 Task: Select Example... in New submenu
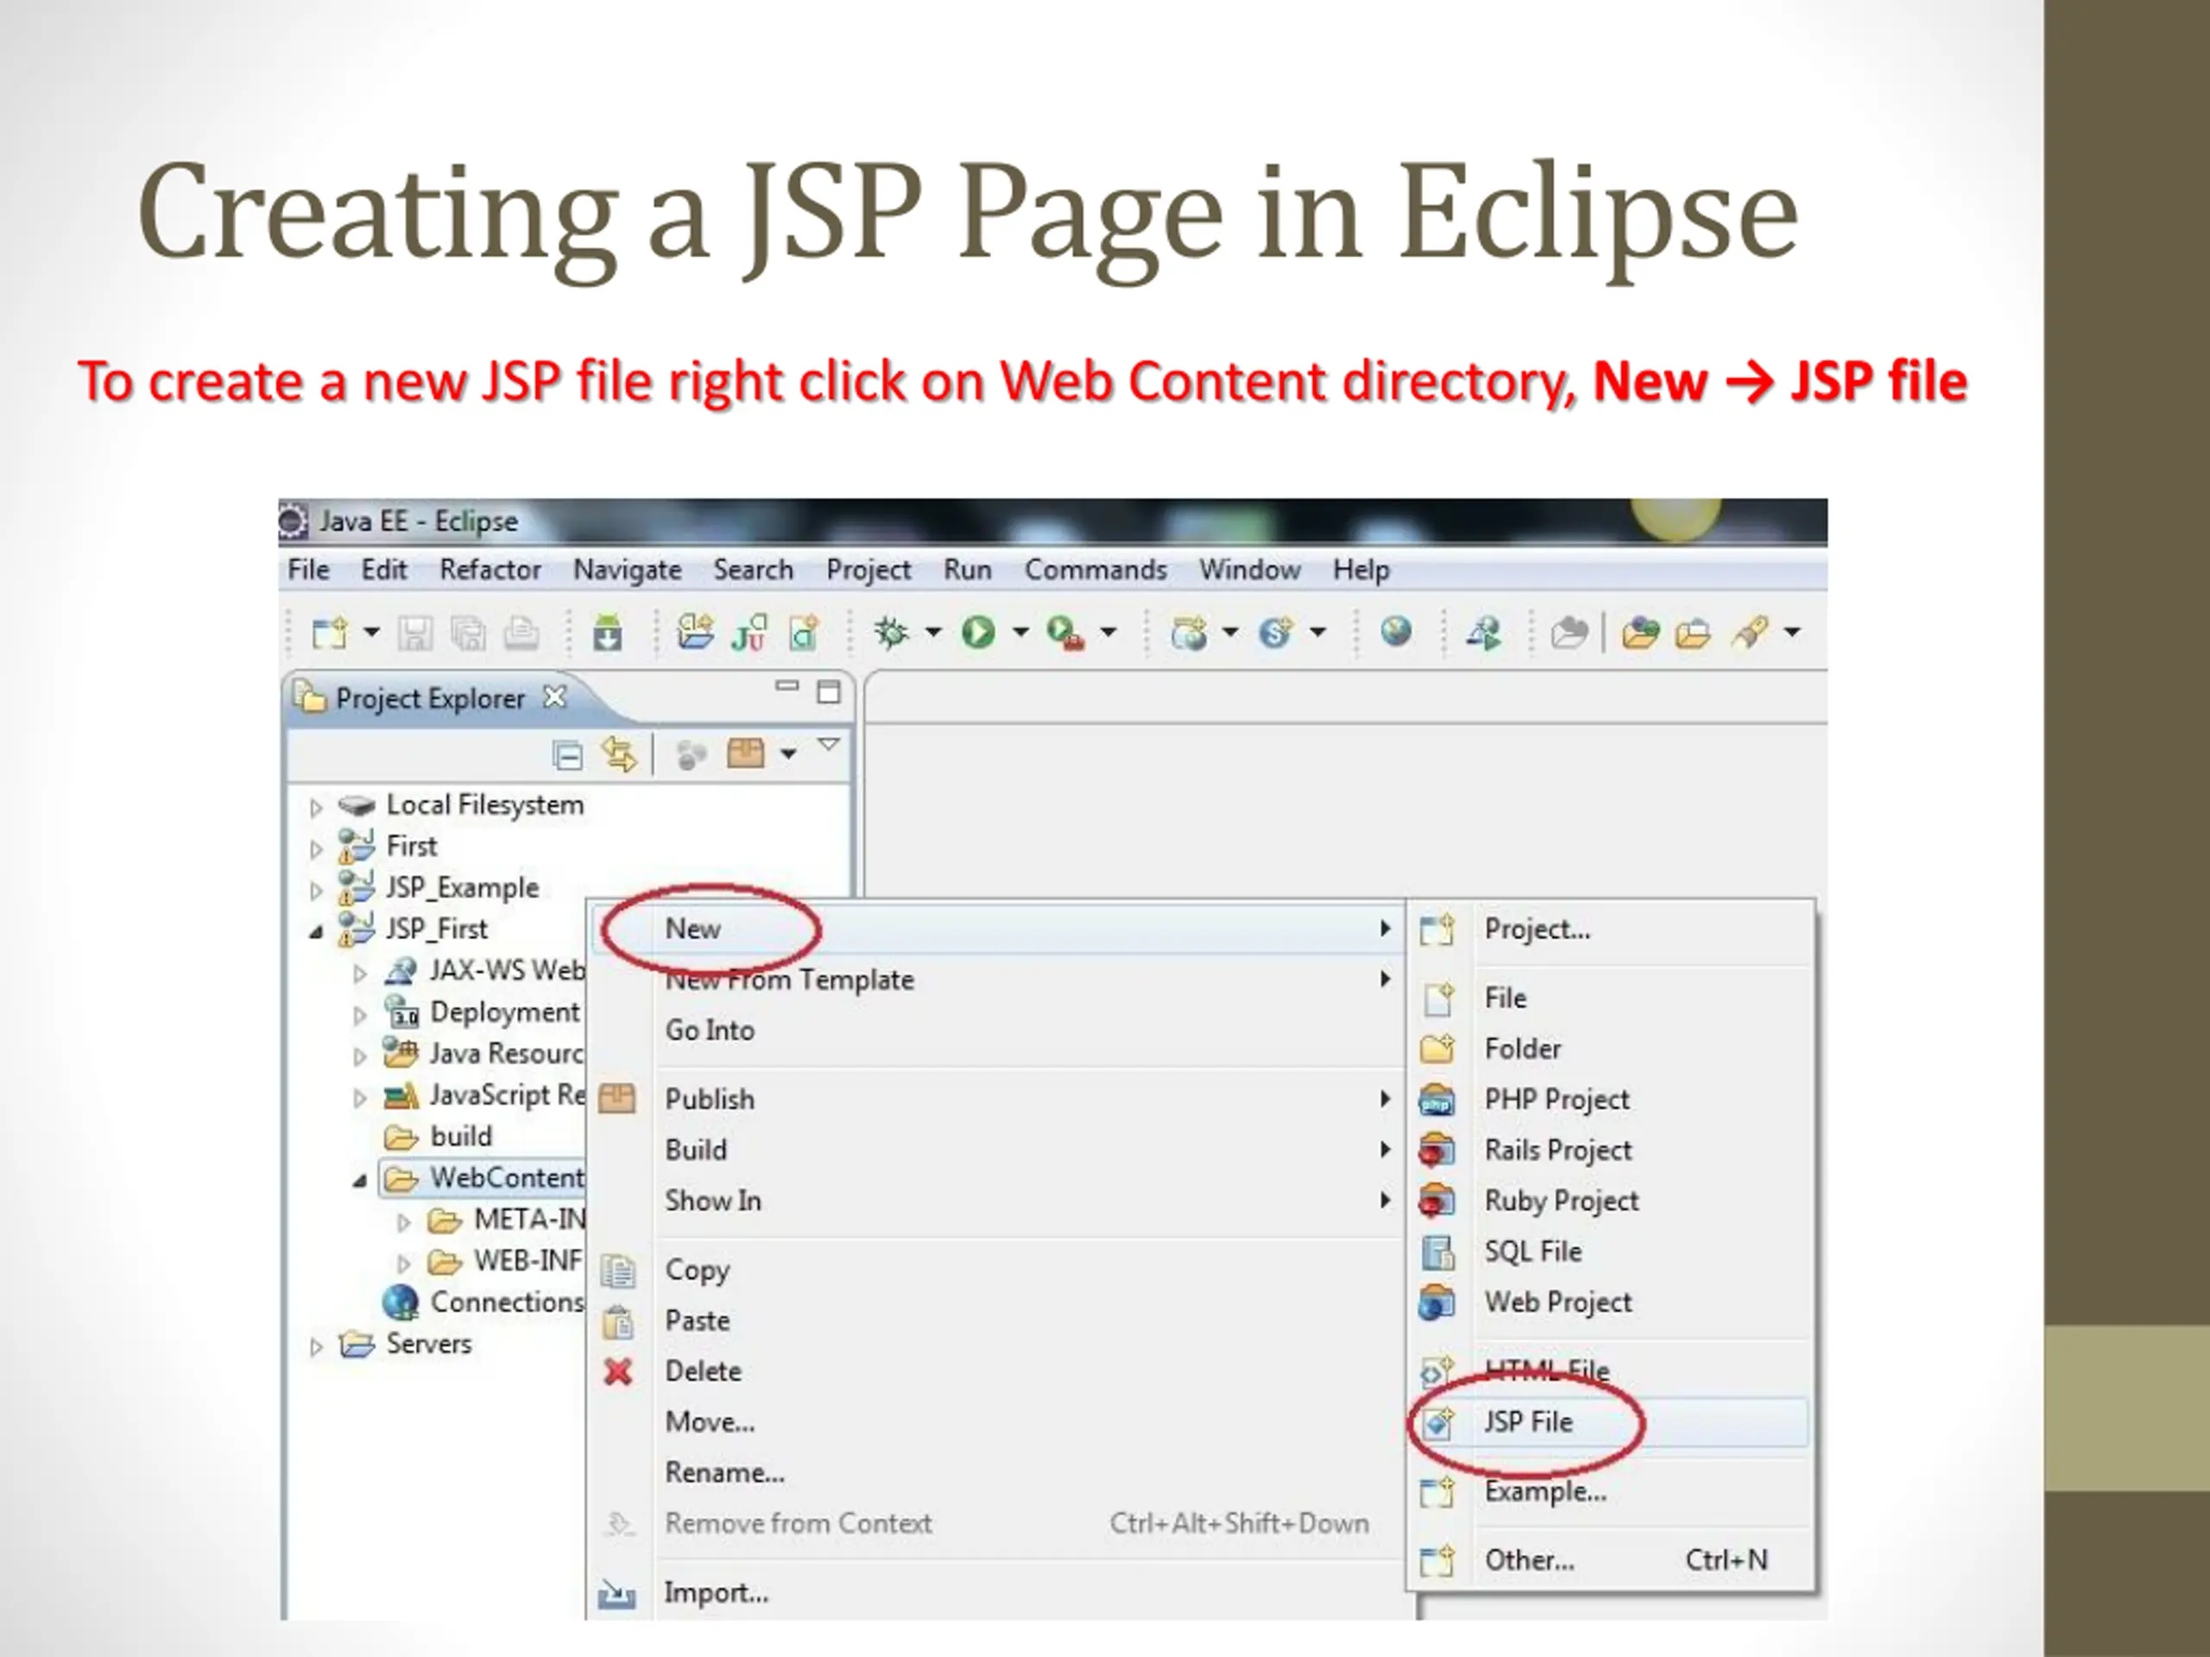pyautogui.click(x=1612, y=1491)
